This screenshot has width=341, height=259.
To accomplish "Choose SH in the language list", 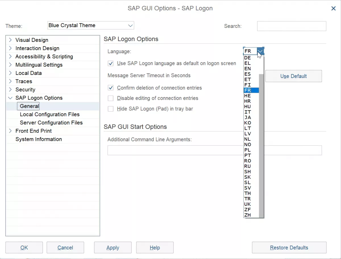I will pyautogui.click(x=251, y=172).
